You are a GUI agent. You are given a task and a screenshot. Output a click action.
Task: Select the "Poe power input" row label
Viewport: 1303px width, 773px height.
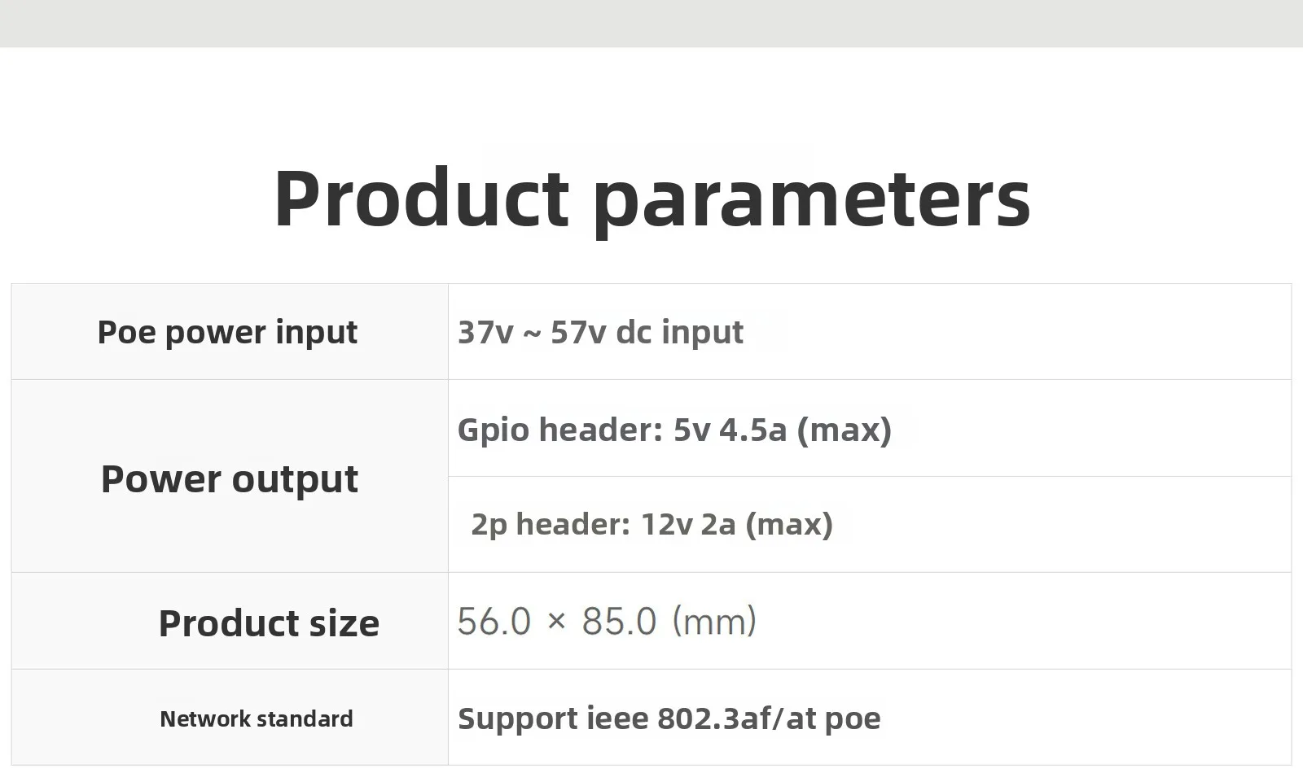227,332
